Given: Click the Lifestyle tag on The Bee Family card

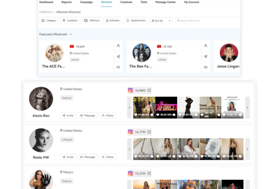Looking at the screenshot, I should point(162,59).
